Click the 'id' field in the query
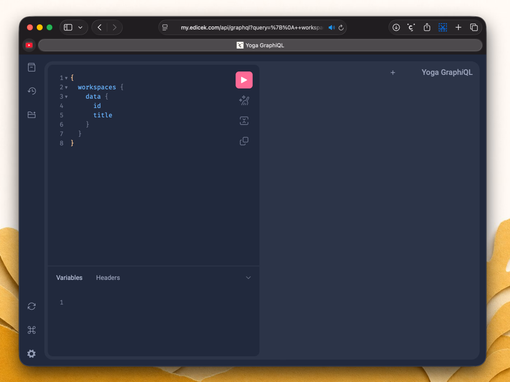The height and width of the screenshot is (382, 510). point(97,106)
